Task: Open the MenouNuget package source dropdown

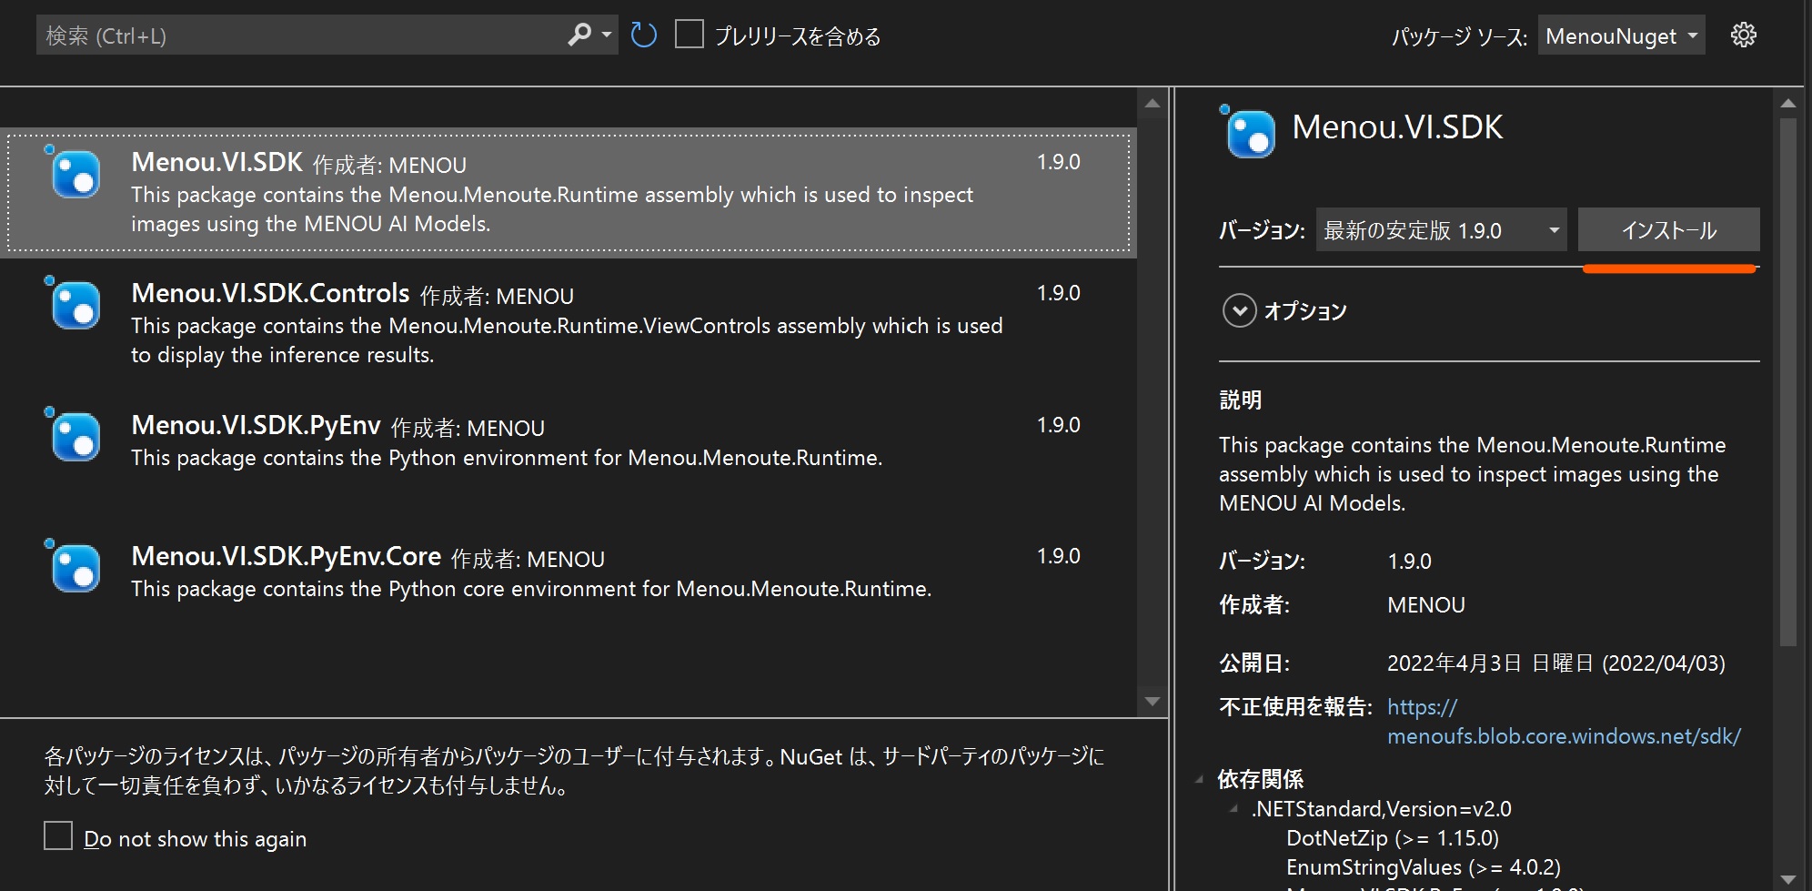Action: click(x=1621, y=36)
